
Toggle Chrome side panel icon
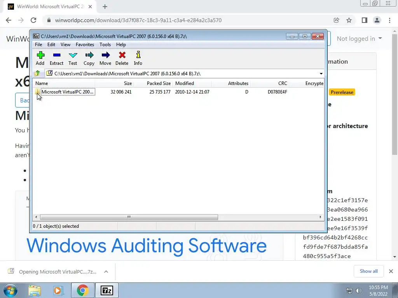(365, 20)
